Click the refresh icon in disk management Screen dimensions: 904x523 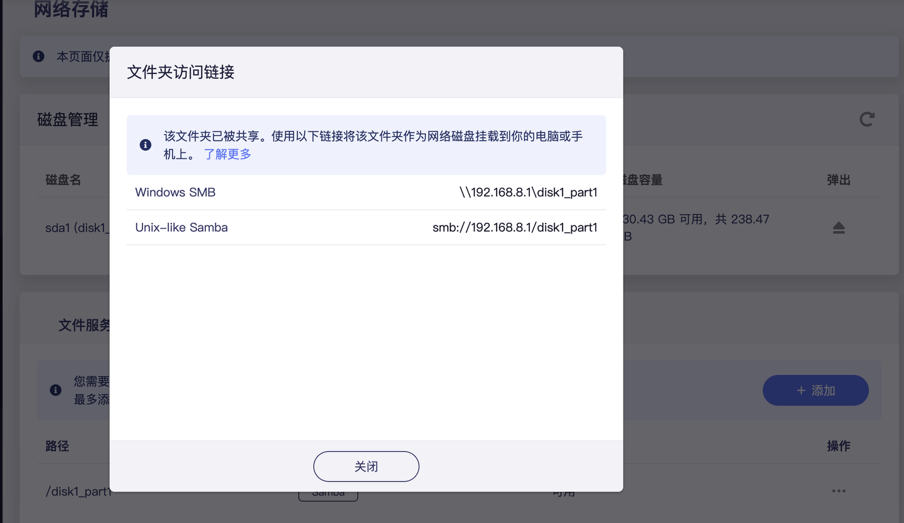(x=867, y=119)
